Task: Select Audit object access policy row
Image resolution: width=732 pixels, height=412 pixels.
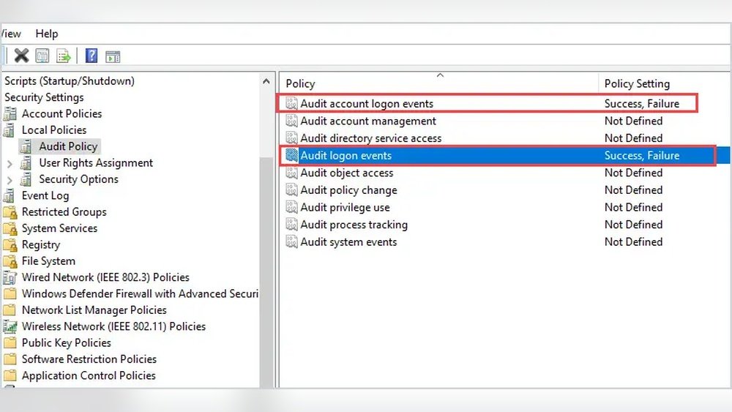Action: 347,173
